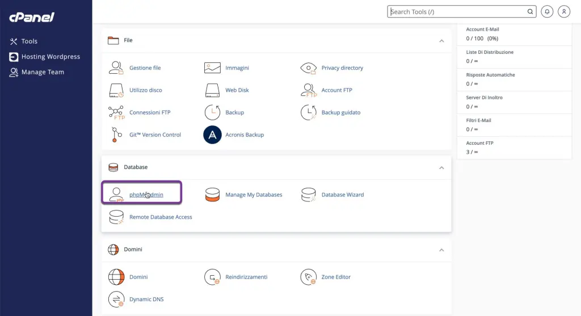581x316 pixels.
Task: Open the Acronis Backup round icon
Action: click(x=212, y=135)
